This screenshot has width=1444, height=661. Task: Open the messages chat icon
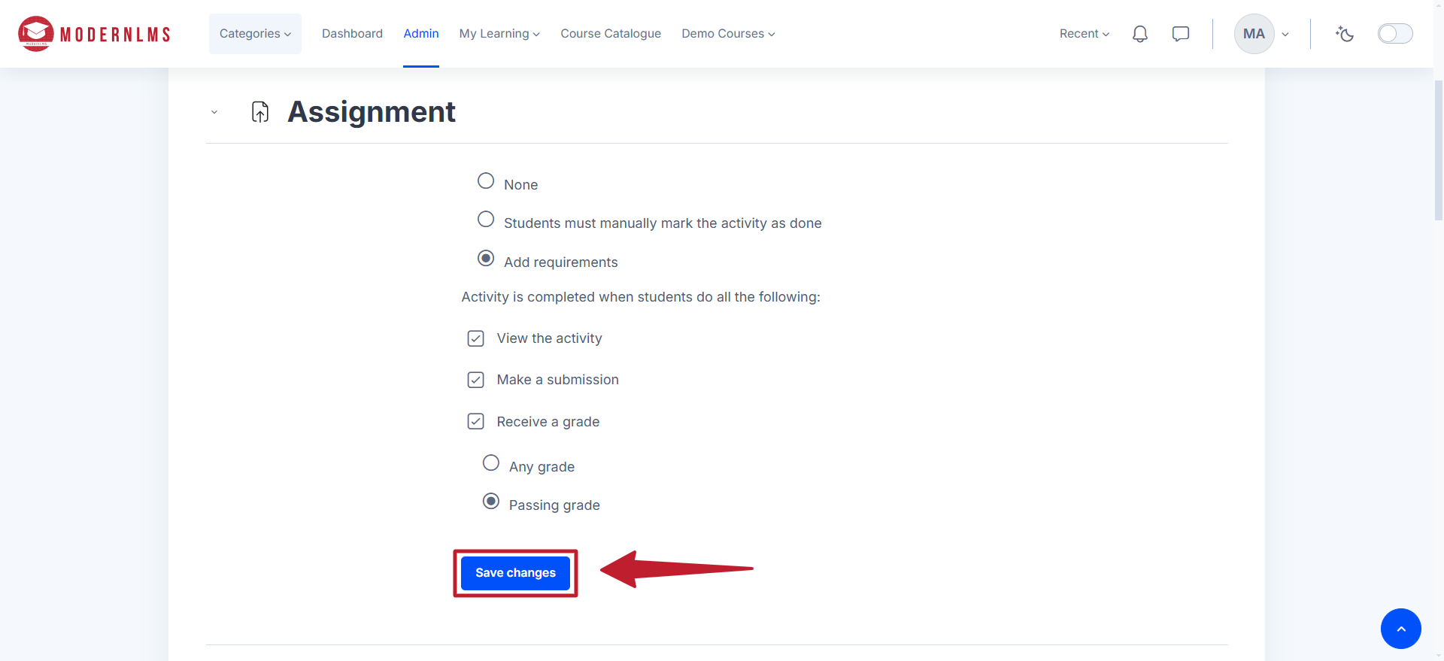click(x=1181, y=34)
